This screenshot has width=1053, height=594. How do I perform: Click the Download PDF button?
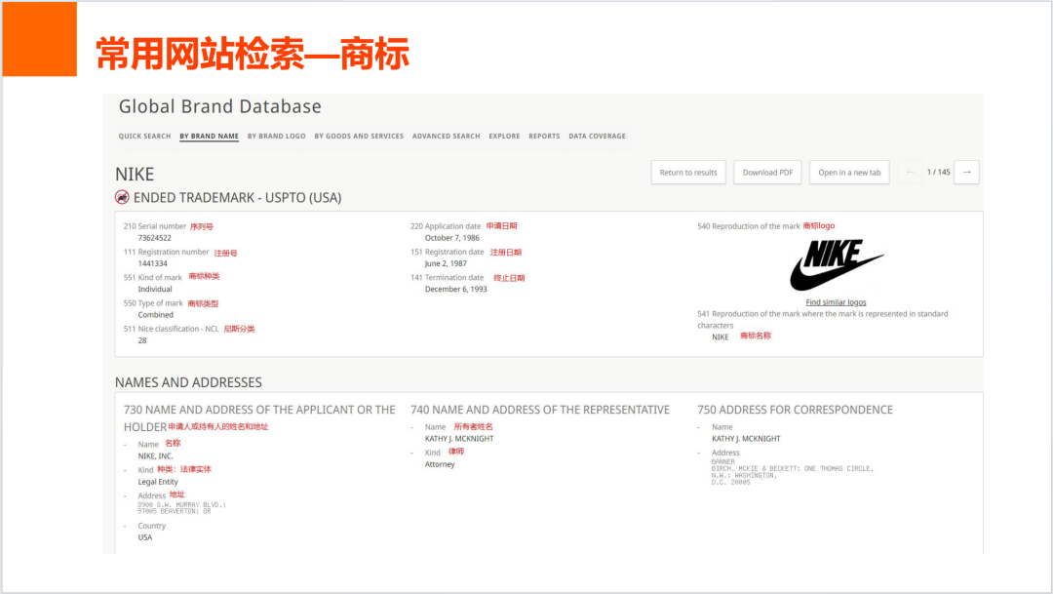[767, 172]
